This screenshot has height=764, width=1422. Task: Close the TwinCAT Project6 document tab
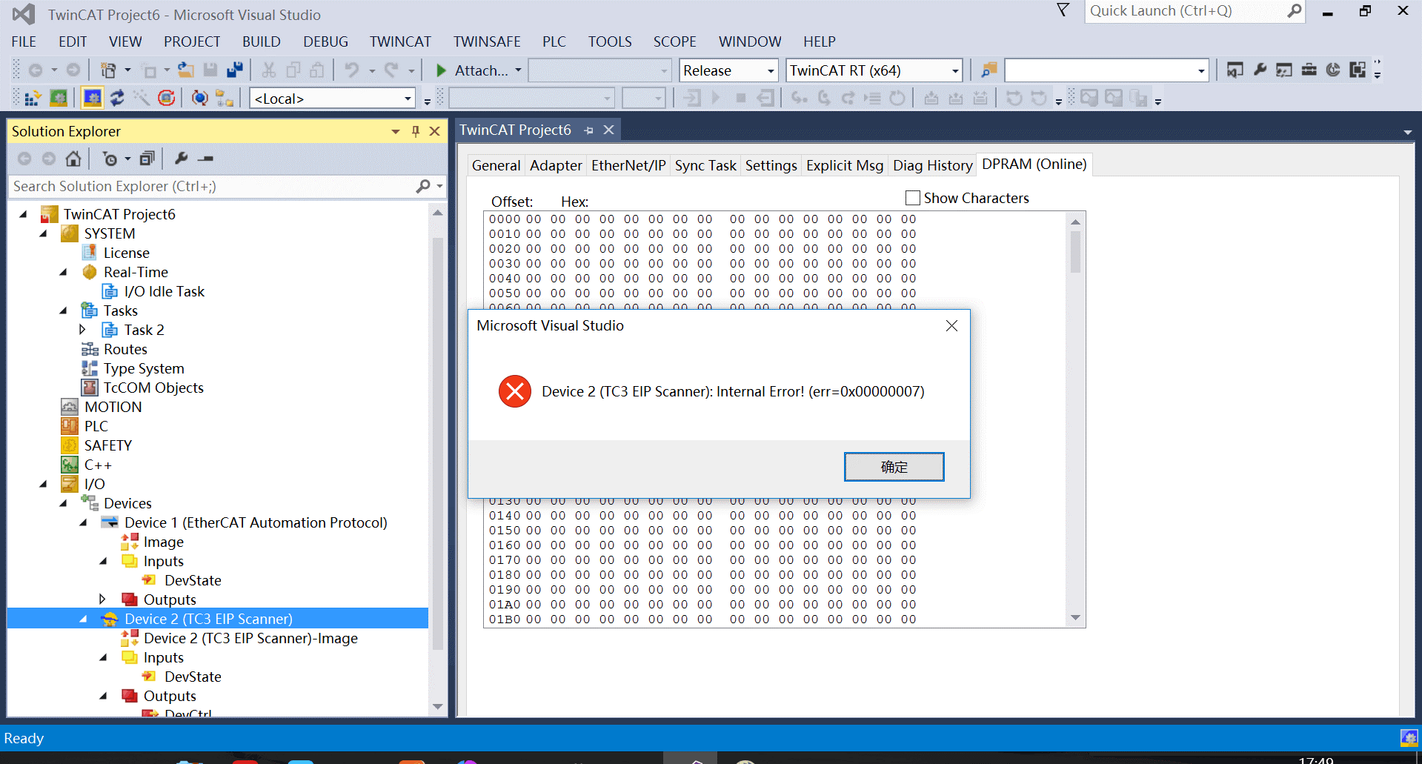coord(608,130)
